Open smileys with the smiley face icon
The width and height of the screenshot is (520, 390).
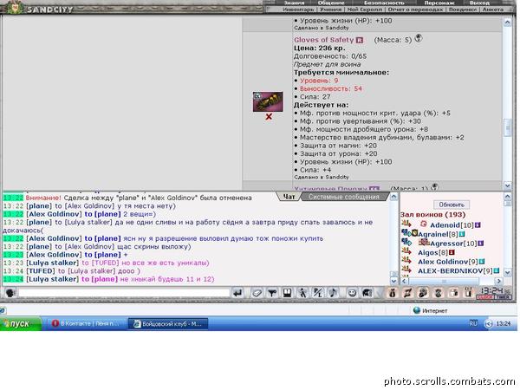(352, 293)
